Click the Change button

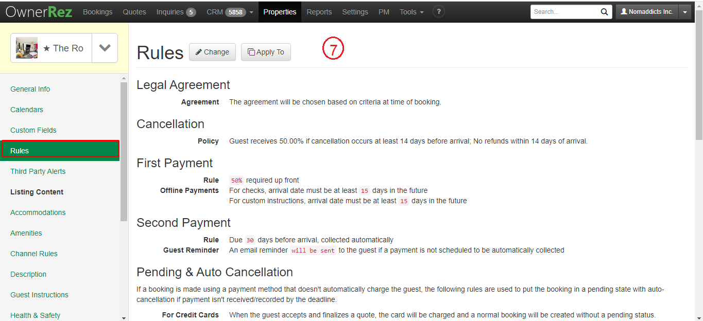212,52
